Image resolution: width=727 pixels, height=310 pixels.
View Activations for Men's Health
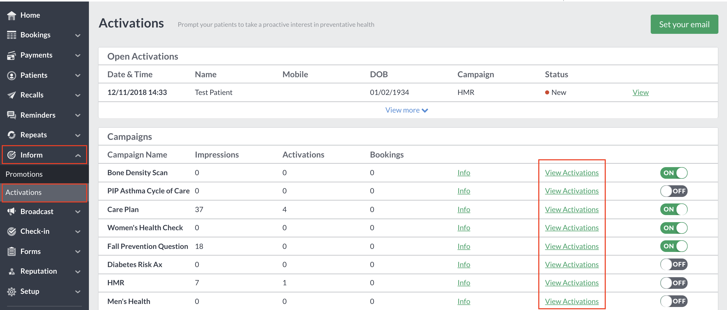[x=571, y=301]
